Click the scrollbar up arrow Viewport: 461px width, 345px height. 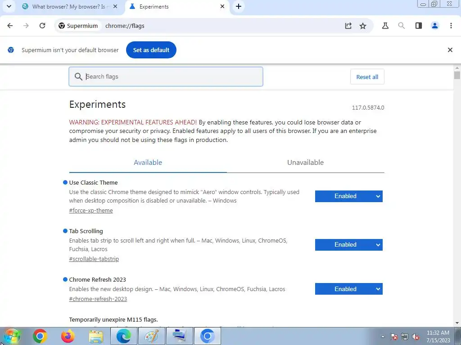pos(457,67)
